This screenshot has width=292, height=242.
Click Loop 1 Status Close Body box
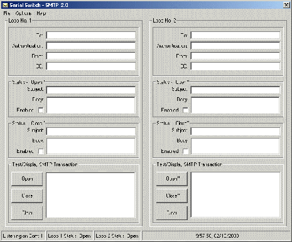91,146
